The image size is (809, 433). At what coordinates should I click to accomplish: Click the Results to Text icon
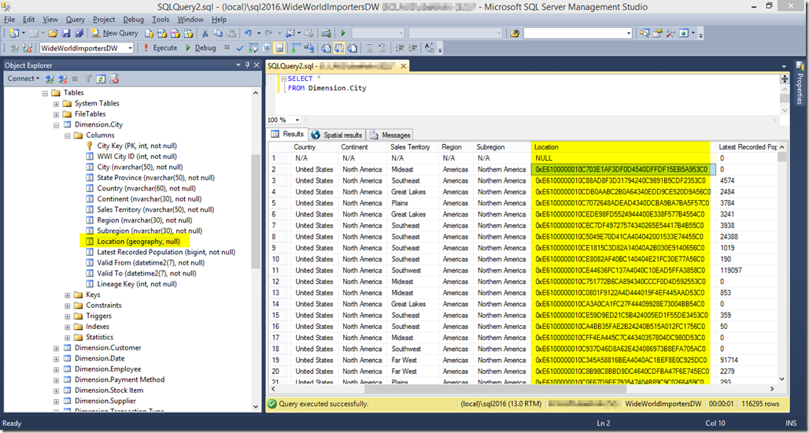326,48
